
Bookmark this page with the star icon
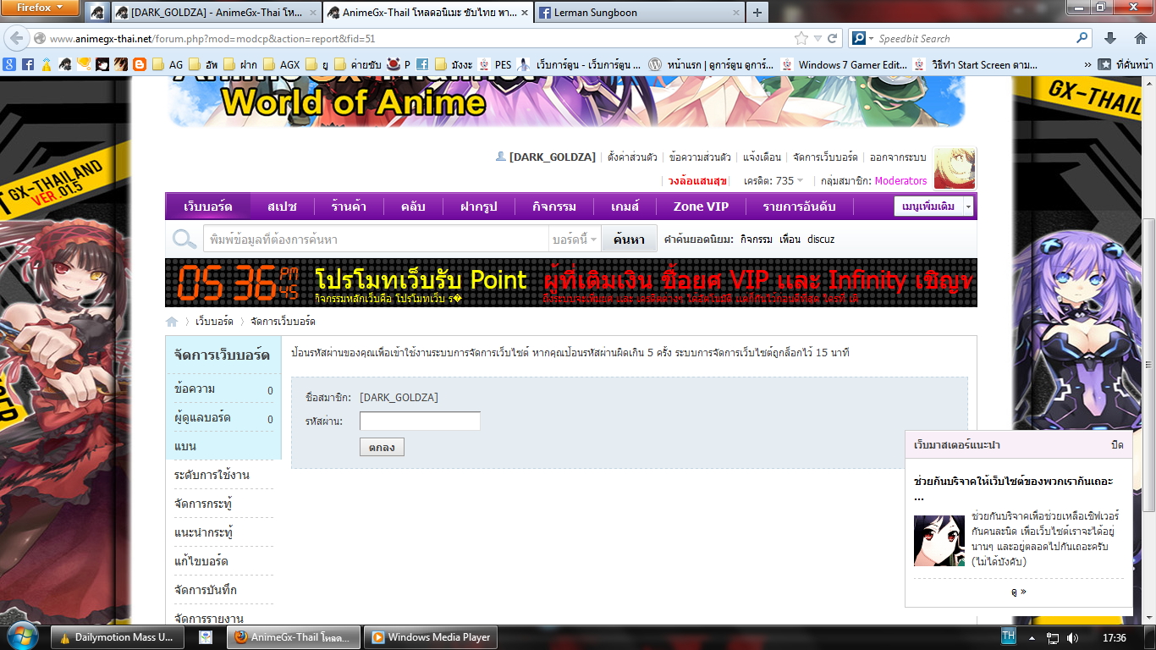point(801,38)
